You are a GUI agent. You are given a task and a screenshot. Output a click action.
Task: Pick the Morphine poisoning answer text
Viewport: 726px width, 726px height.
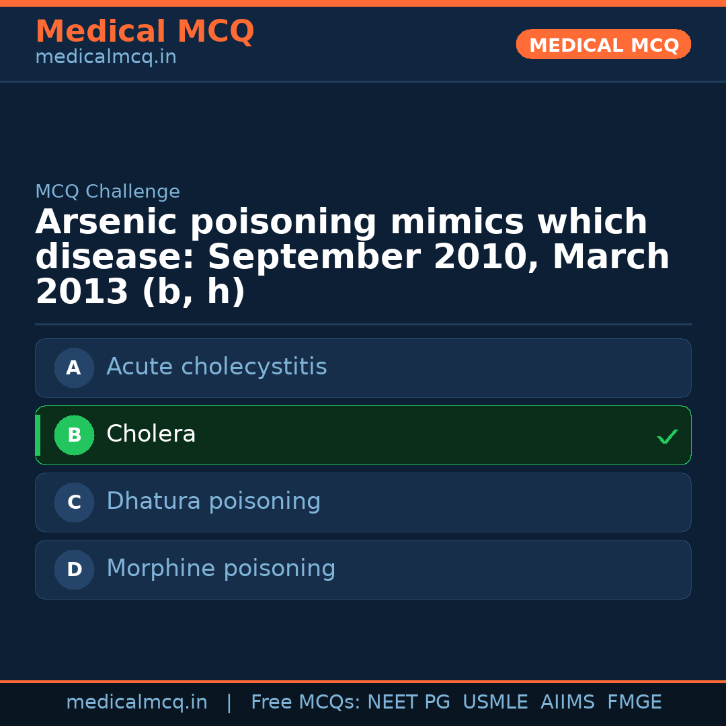click(x=221, y=569)
